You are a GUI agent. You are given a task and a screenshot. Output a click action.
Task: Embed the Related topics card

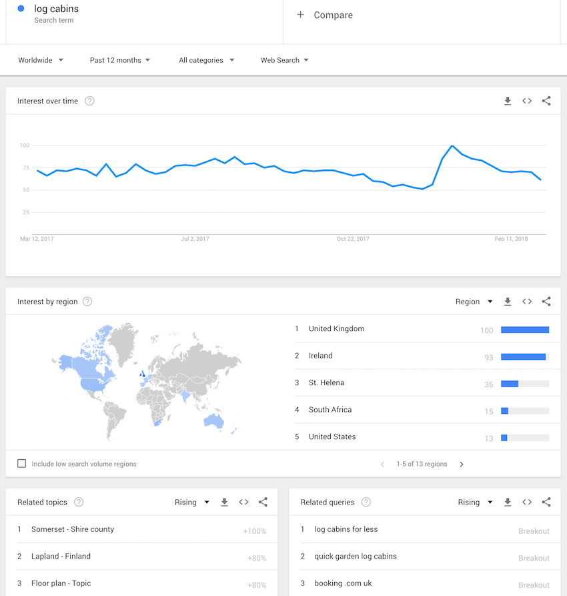[x=244, y=503]
